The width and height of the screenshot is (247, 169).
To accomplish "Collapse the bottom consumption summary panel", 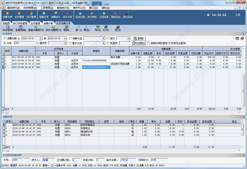I will (243, 155).
